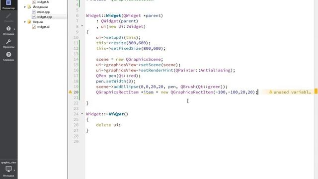
Task: Open widget.ui in the project tree
Action: pos(43,27)
